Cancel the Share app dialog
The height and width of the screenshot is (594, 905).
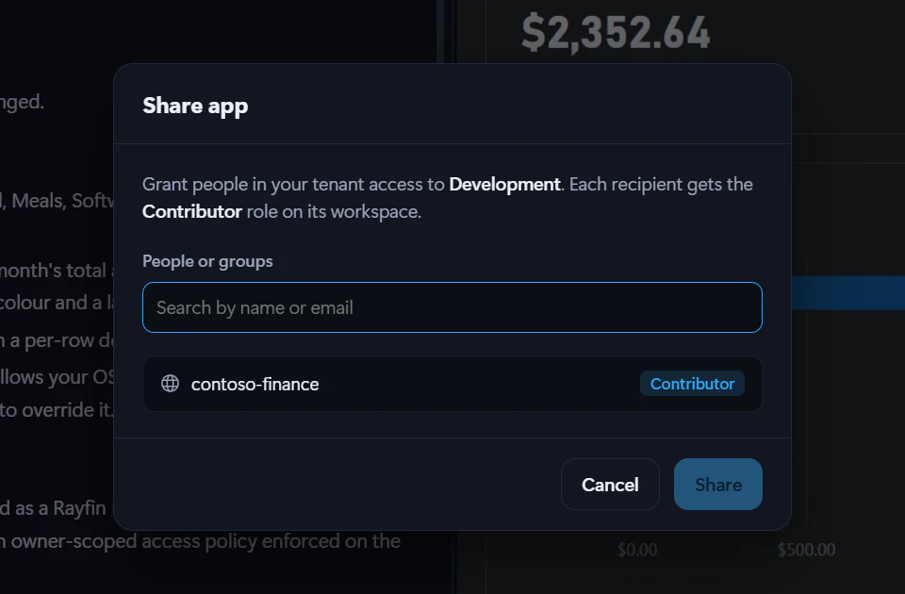(x=610, y=485)
